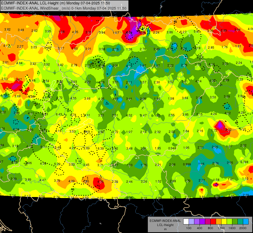The height and width of the screenshot is (233, 253).
Task: Click the white swatch in the LCL-Height legend
Action: 186,222
